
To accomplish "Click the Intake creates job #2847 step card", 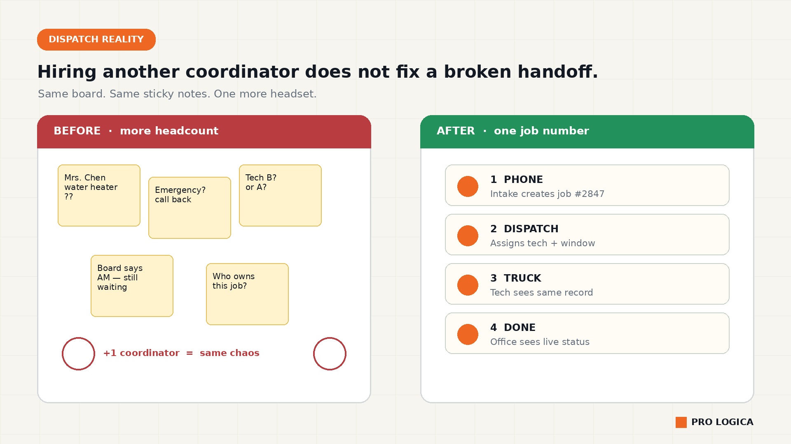I will (587, 185).
